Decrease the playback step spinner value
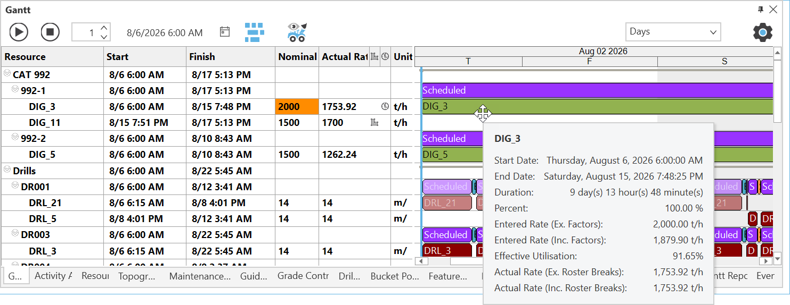Screen dimensions: 790x305 [104, 37]
